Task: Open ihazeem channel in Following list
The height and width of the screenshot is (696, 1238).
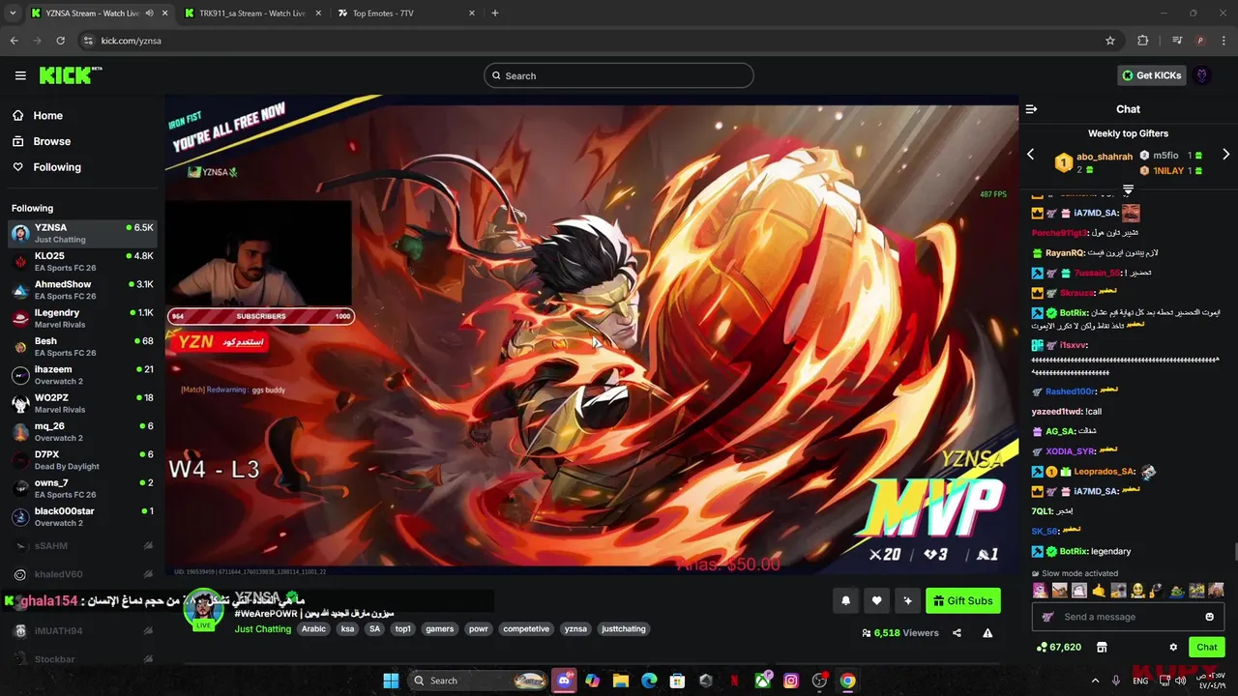Action: click(82, 375)
